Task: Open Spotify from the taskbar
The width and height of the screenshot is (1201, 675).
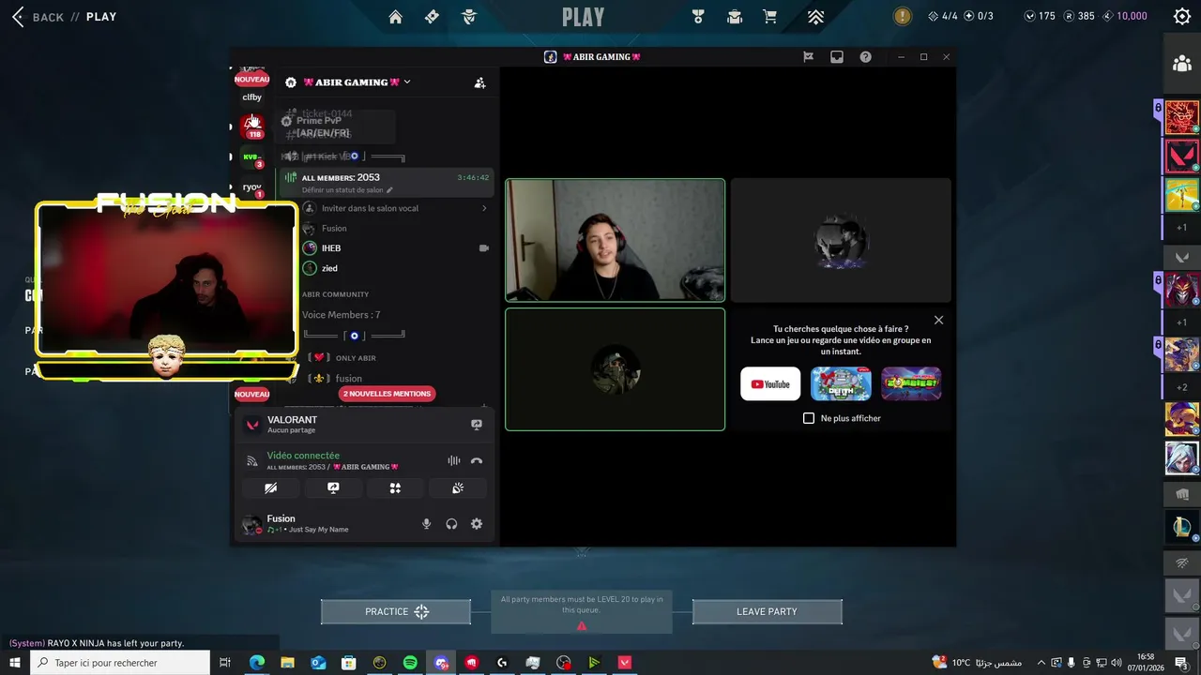Action: point(410,663)
